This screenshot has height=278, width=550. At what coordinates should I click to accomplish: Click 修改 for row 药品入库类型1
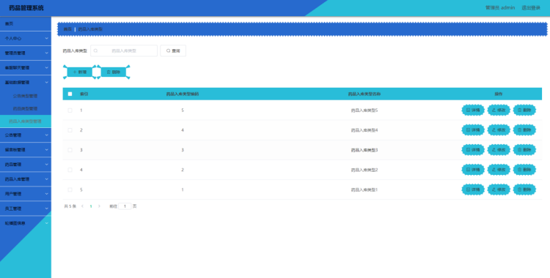coord(499,189)
